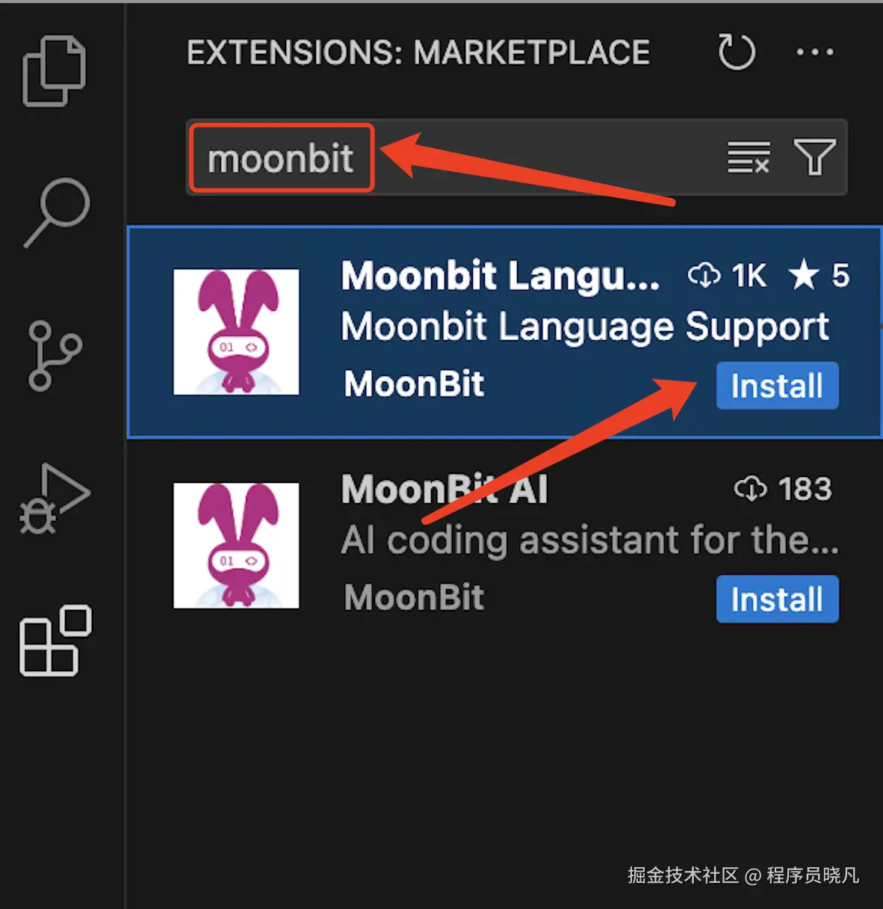
Task: Open the Extensions view icon
Action: [x=55, y=641]
